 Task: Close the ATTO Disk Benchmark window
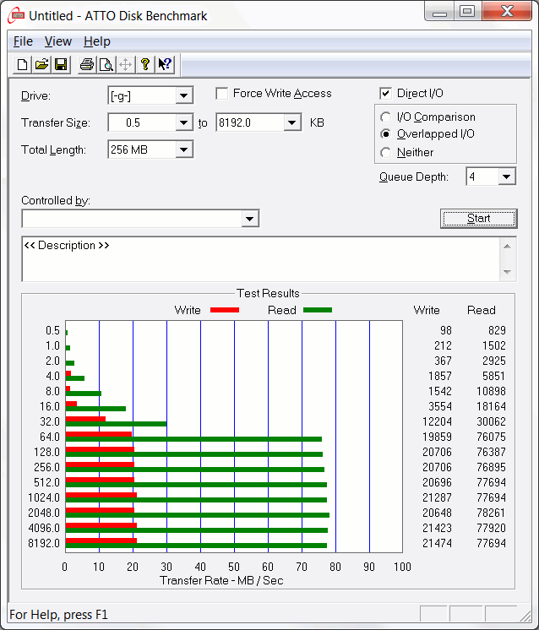(507, 11)
